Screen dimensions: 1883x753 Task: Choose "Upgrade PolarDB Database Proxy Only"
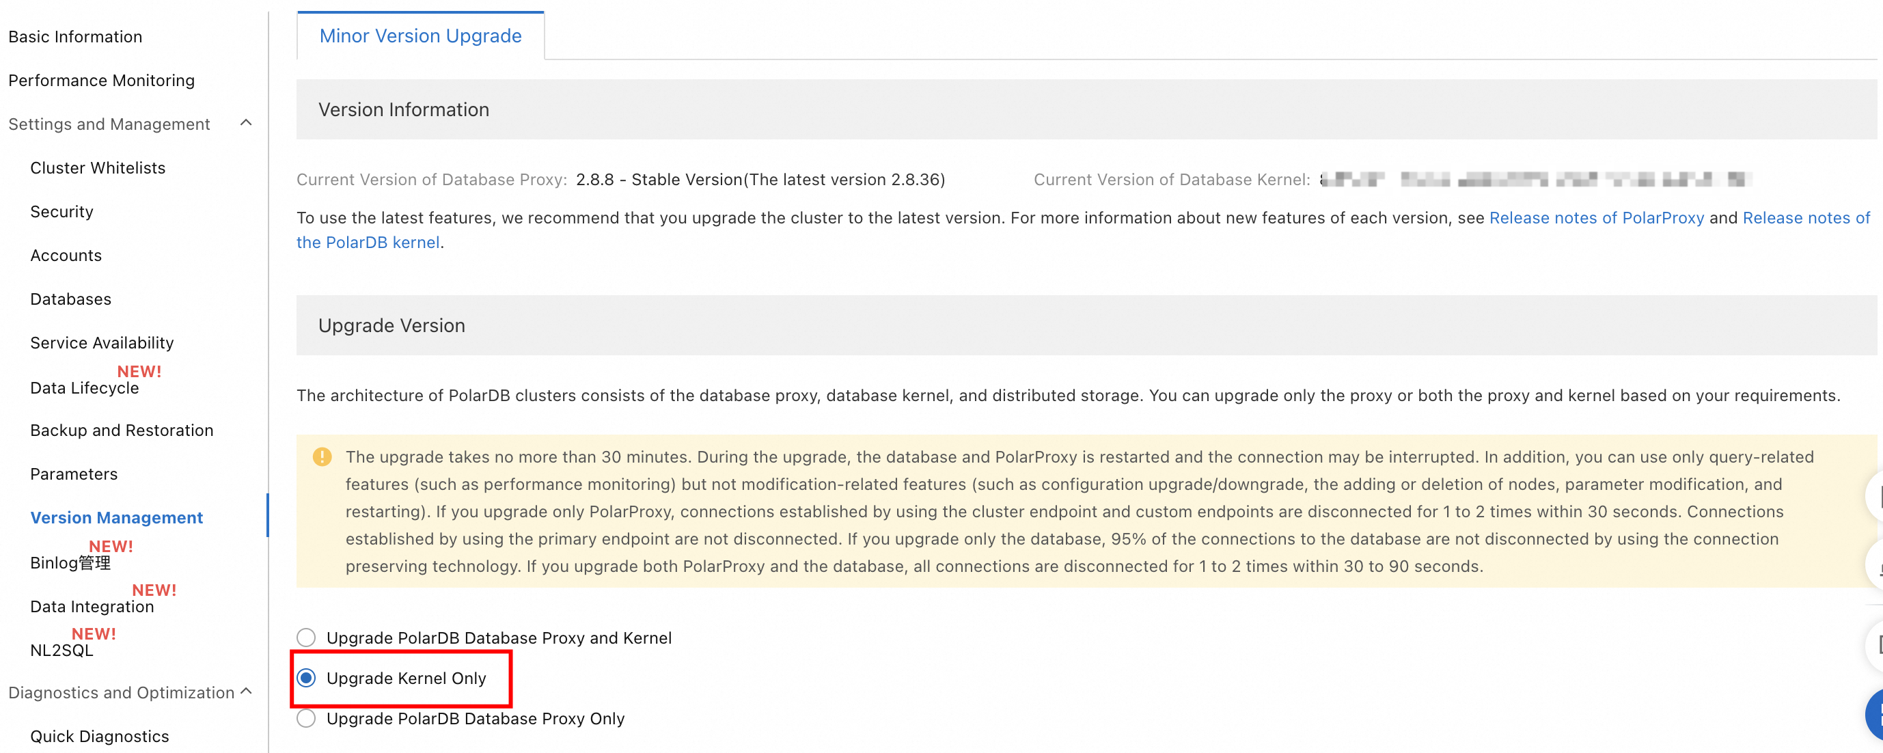[306, 719]
